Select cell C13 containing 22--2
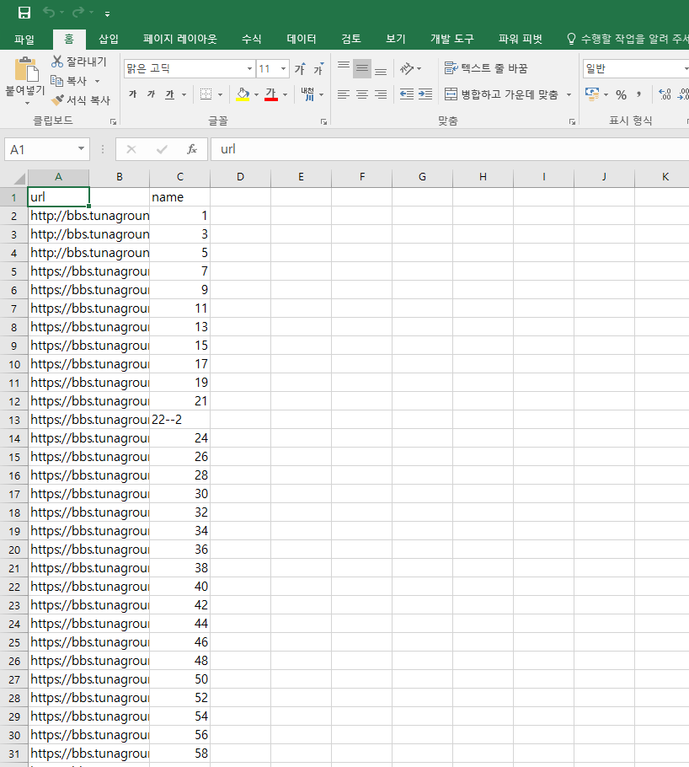Screen dimensions: 689x767 [x=179, y=420]
